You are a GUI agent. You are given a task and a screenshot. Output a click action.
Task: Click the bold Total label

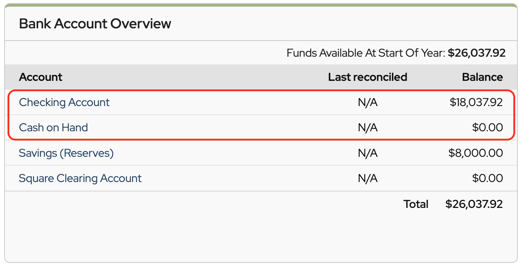click(x=416, y=204)
